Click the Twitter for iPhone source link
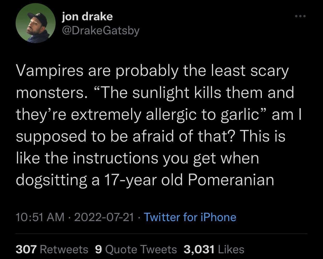The height and width of the screenshot is (259, 323). (190, 217)
